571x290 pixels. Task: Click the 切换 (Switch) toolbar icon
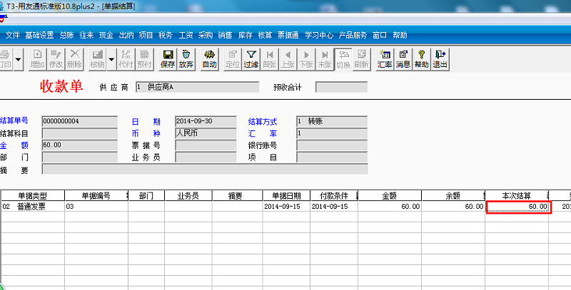coord(343,59)
